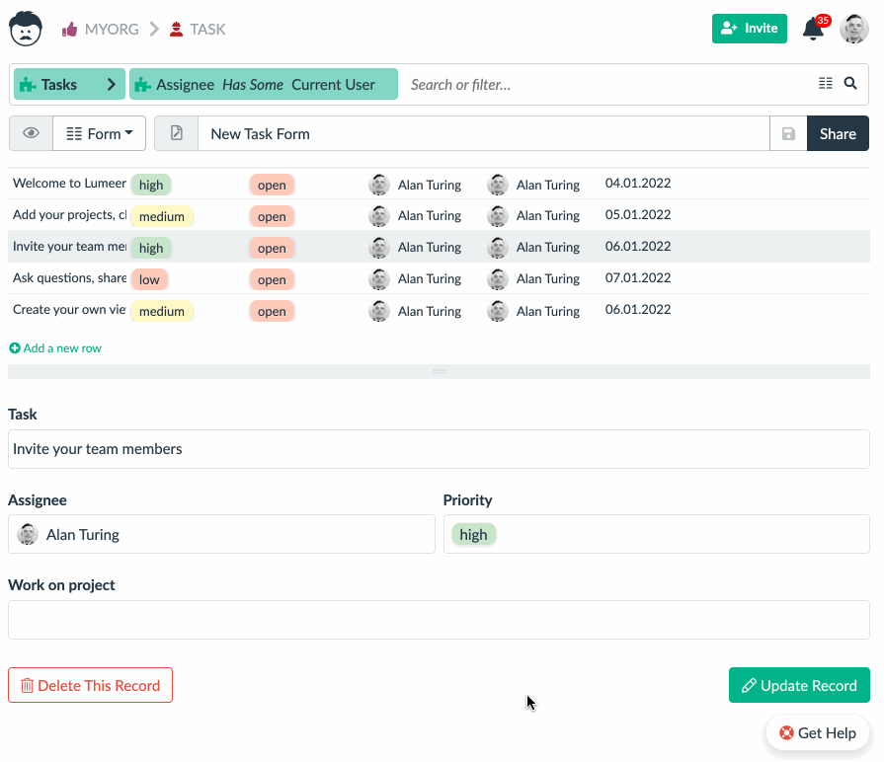Click the date 05.01.2022
The image size is (884, 762).
[638, 215]
